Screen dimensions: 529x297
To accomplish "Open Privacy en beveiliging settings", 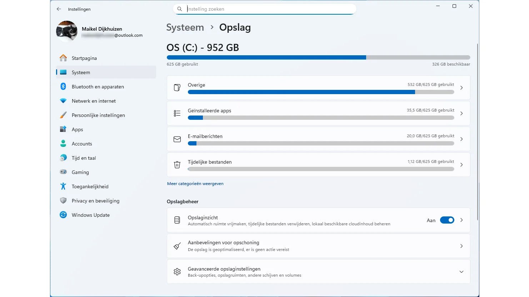I will [x=95, y=201].
